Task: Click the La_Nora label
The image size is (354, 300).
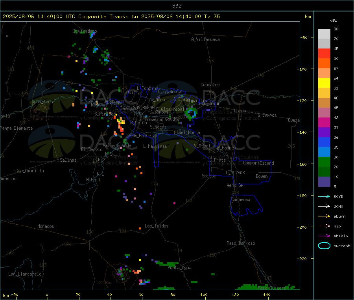Action: (x=157, y=100)
